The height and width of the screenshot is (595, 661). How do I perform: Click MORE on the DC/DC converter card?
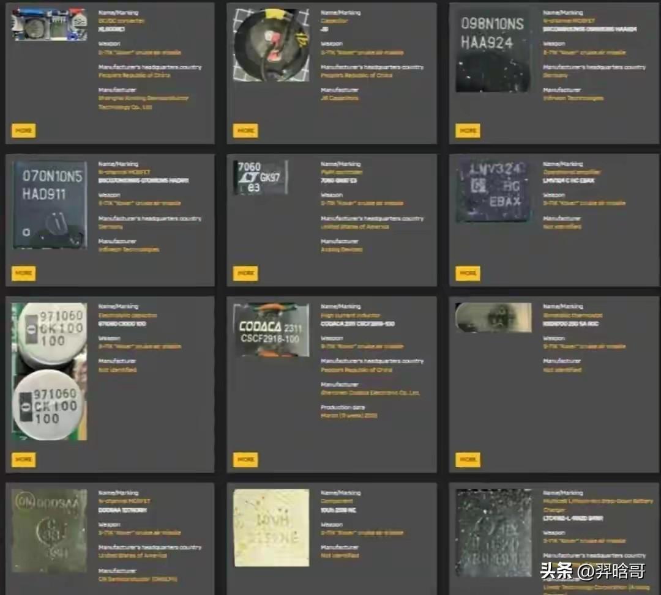click(24, 130)
